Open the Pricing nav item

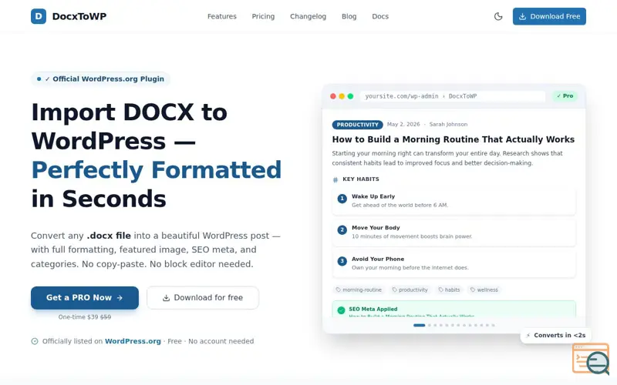[x=263, y=16]
